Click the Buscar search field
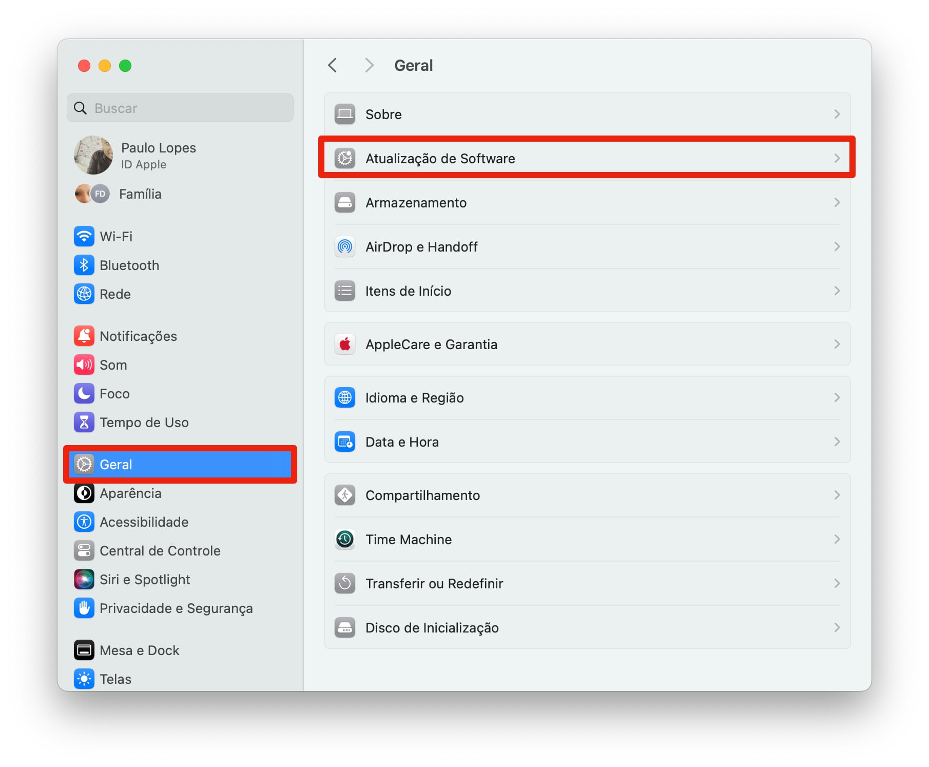The height and width of the screenshot is (767, 929). tap(185, 108)
